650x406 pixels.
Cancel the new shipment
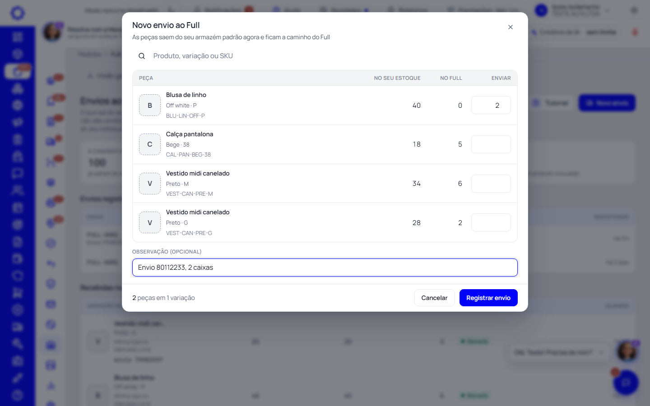pos(434,298)
